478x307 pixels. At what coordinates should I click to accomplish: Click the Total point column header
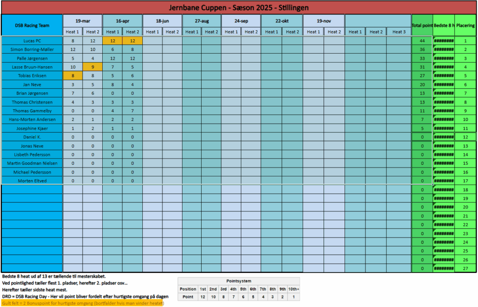point(422,25)
